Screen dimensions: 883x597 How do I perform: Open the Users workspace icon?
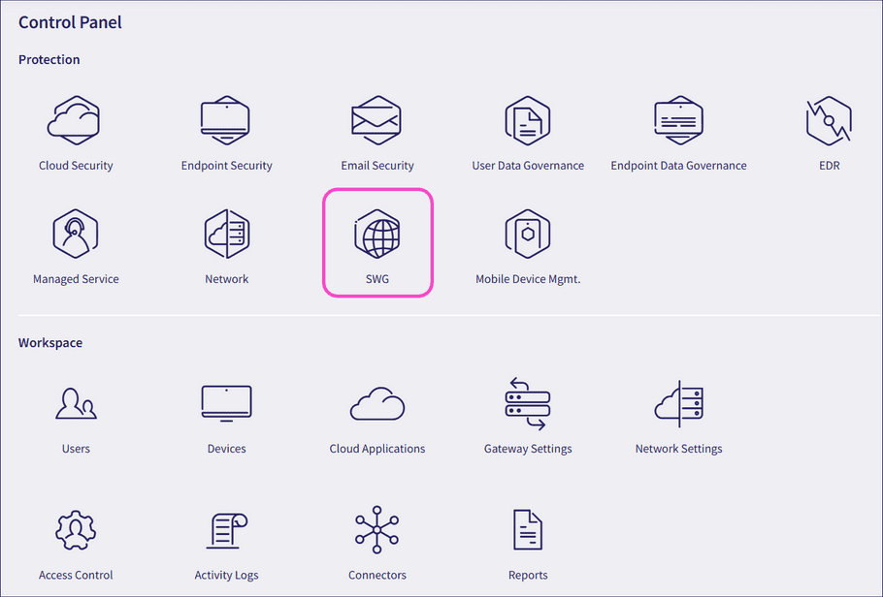[76, 403]
